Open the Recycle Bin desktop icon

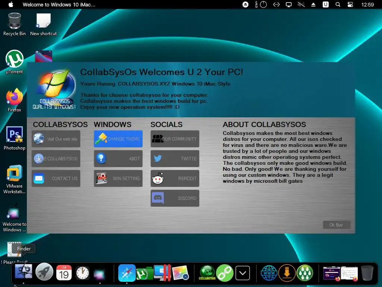15,24
